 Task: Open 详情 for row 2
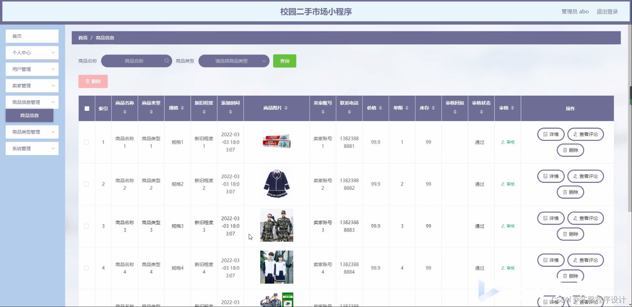[x=551, y=176]
